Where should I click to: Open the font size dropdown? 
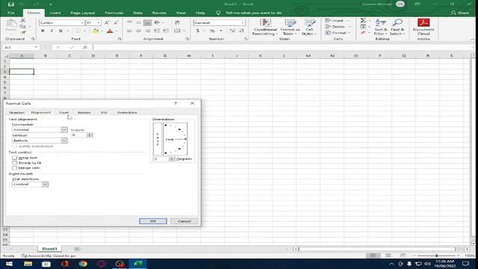[99, 23]
